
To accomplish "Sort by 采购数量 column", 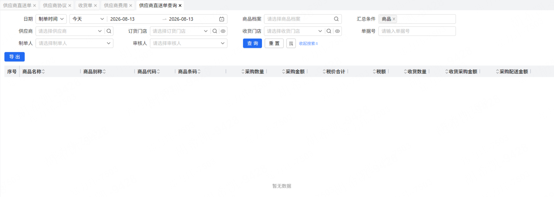I will tap(243, 72).
